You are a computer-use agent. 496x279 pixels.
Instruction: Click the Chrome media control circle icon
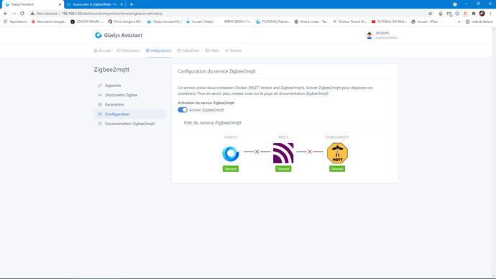tap(454, 4)
